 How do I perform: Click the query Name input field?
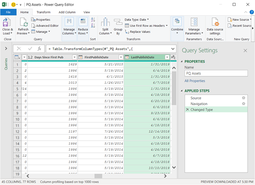coord(216,73)
